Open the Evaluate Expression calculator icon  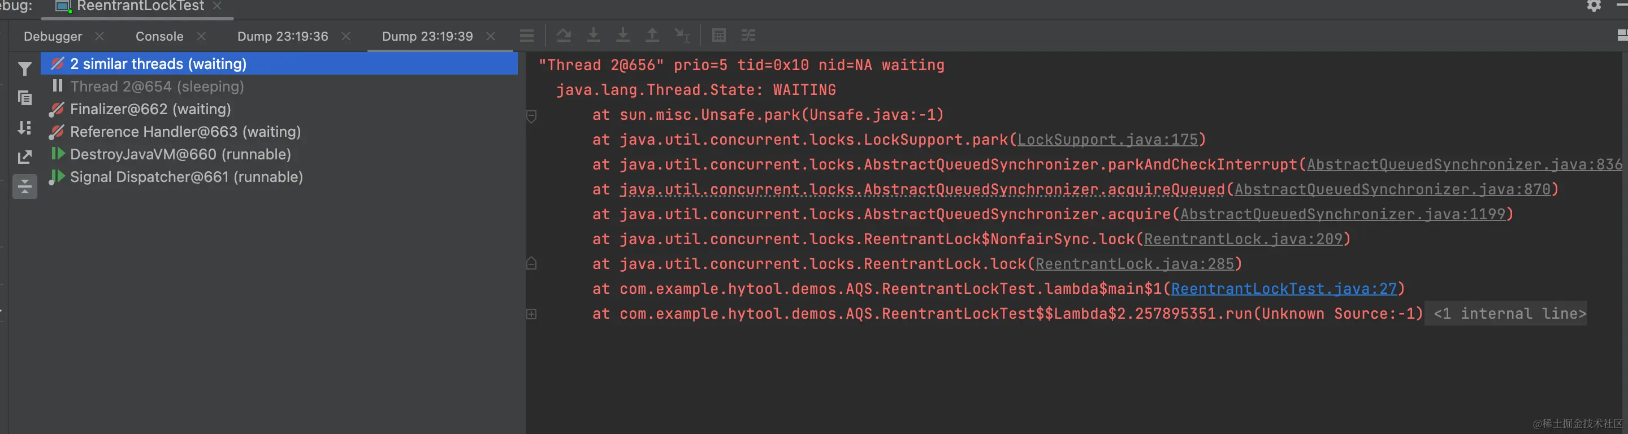point(718,36)
